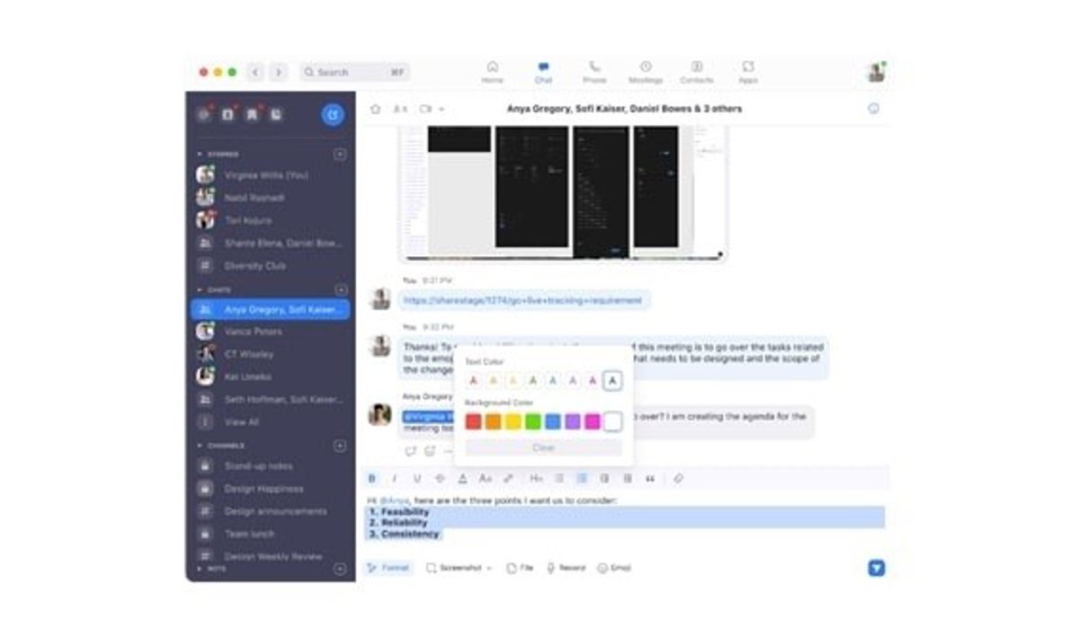The image size is (1079, 637).
Task: Toggle bold formatting in the message toolbar
Action: (x=371, y=479)
